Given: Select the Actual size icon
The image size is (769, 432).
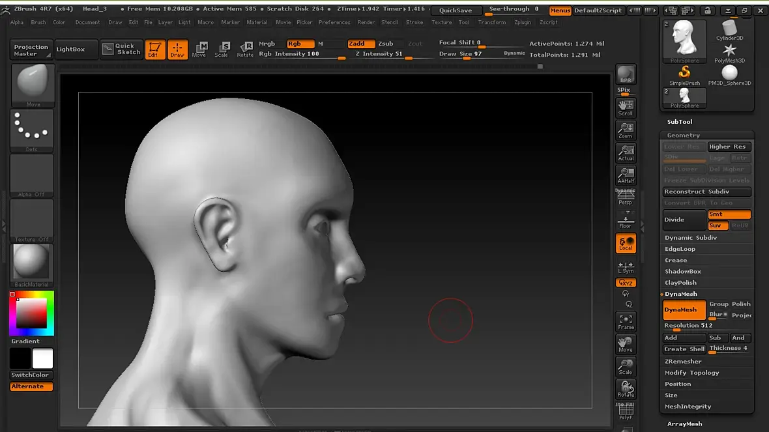Looking at the screenshot, I should (626, 152).
